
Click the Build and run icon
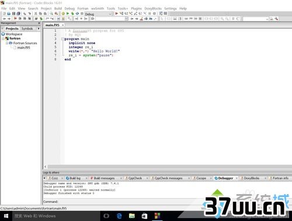click(72, 13)
